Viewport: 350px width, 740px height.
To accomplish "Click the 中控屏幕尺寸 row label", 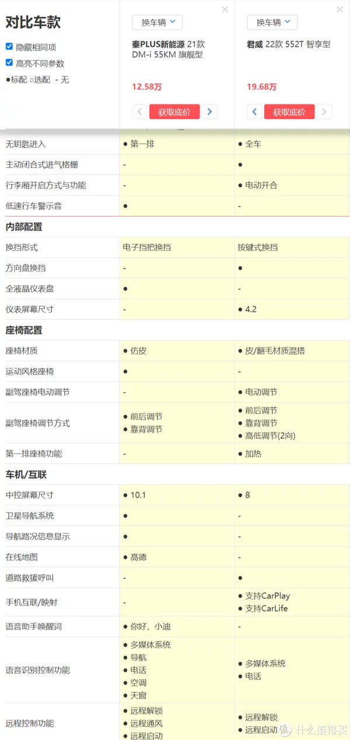I will tap(29, 495).
